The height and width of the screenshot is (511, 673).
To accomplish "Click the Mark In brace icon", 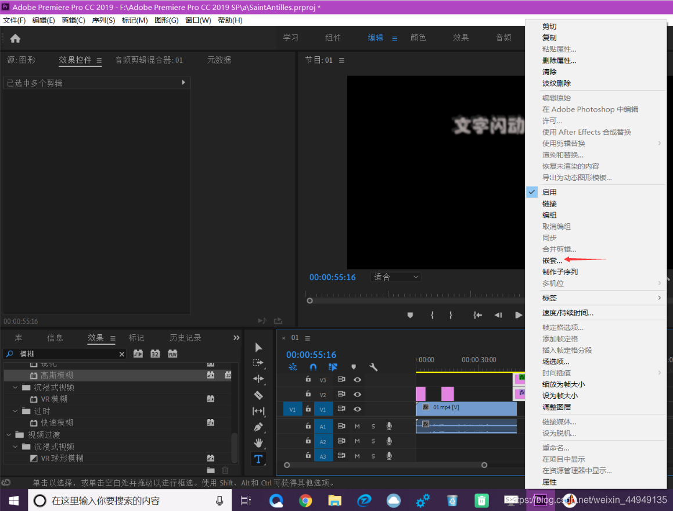I will (x=432, y=315).
